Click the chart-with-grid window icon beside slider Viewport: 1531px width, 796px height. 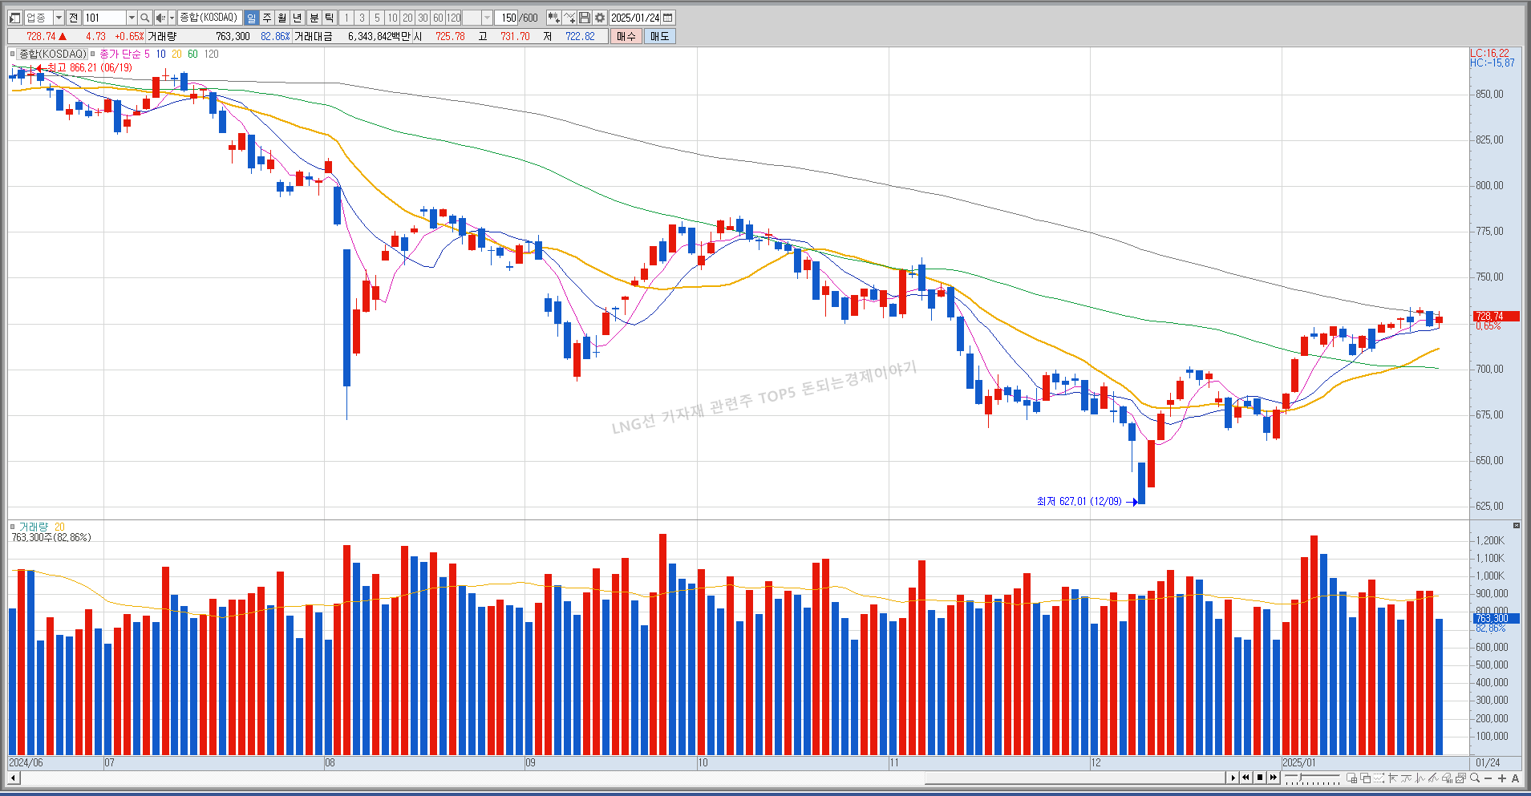(1351, 778)
